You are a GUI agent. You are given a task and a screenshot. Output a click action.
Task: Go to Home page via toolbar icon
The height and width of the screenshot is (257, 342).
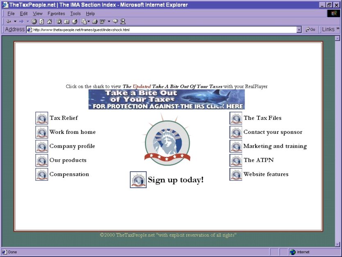tap(49, 21)
